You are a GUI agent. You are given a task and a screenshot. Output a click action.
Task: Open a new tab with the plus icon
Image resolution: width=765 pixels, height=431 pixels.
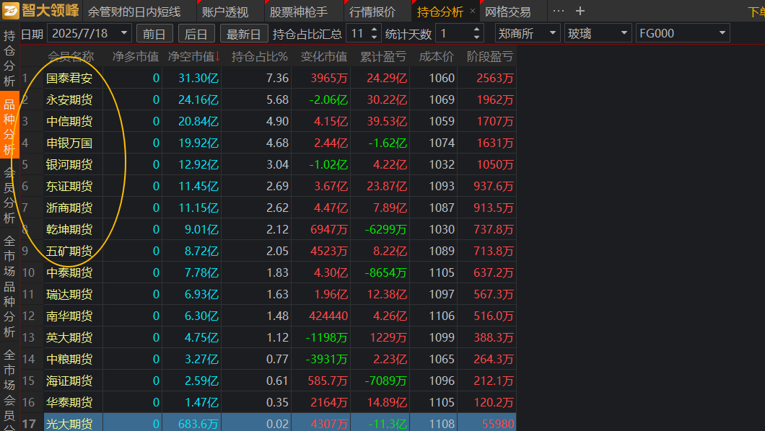pos(580,11)
